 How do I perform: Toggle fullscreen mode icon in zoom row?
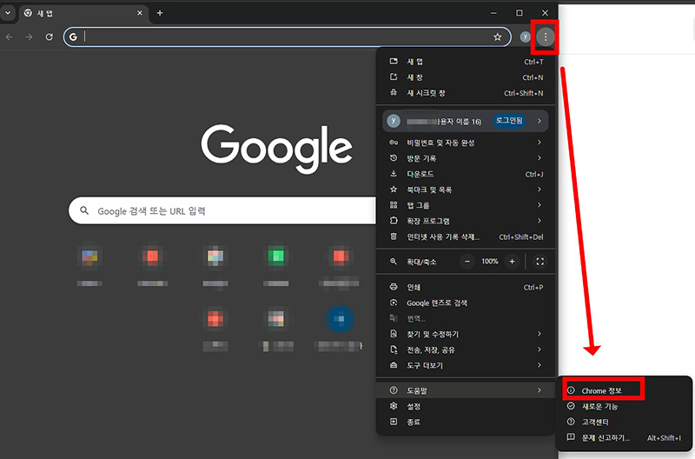click(539, 262)
